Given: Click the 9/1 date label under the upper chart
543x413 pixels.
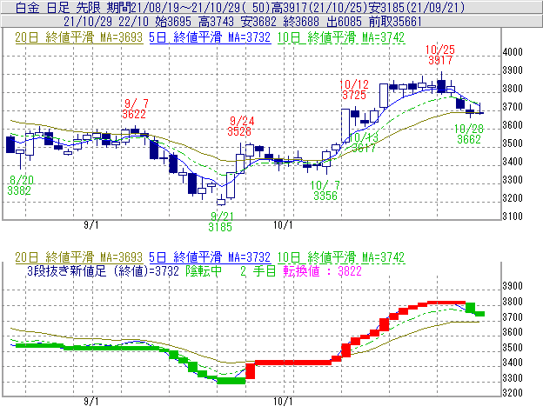Looking at the screenshot, I should click(91, 225).
